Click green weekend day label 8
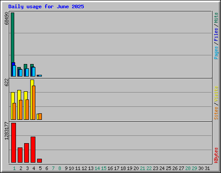This screenshot has width=221, height=173. tap(60, 168)
